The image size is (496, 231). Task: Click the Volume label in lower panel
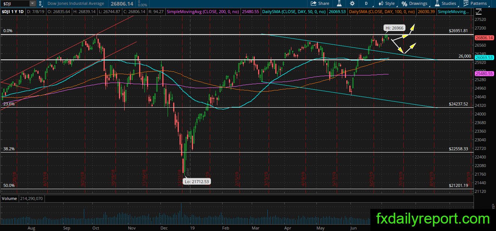9,198
